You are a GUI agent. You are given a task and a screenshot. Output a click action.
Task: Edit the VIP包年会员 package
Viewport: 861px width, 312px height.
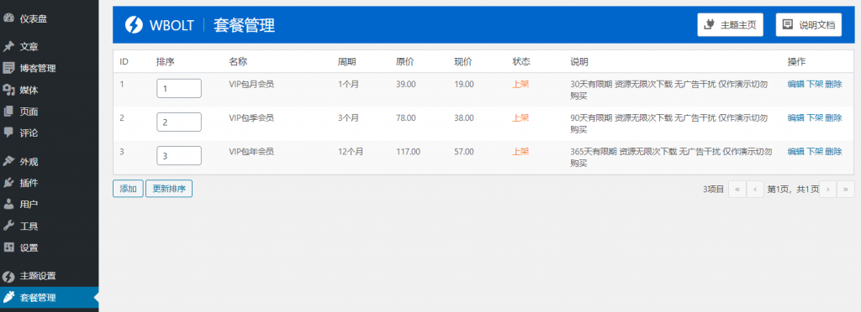coord(795,152)
